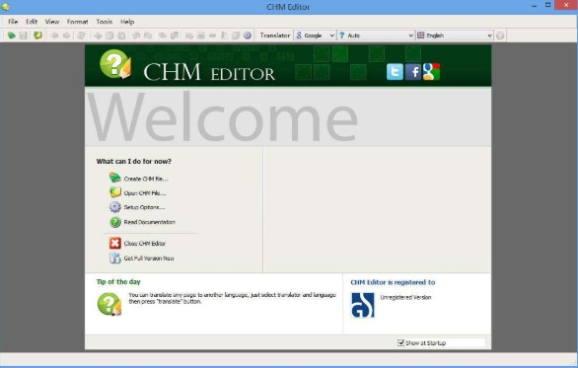The image size is (578, 368).
Task: Click the blue round icon left of Translator
Action: coord(248,36)
